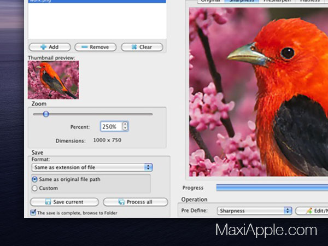Click the 'Dimensions:' label
Viewport: 328px width, 246px height.
point(71,141)
